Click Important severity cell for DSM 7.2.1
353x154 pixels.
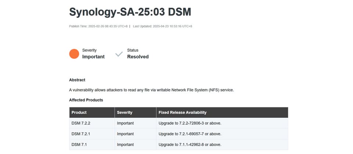pyautogui.click(x=125, y=134)
